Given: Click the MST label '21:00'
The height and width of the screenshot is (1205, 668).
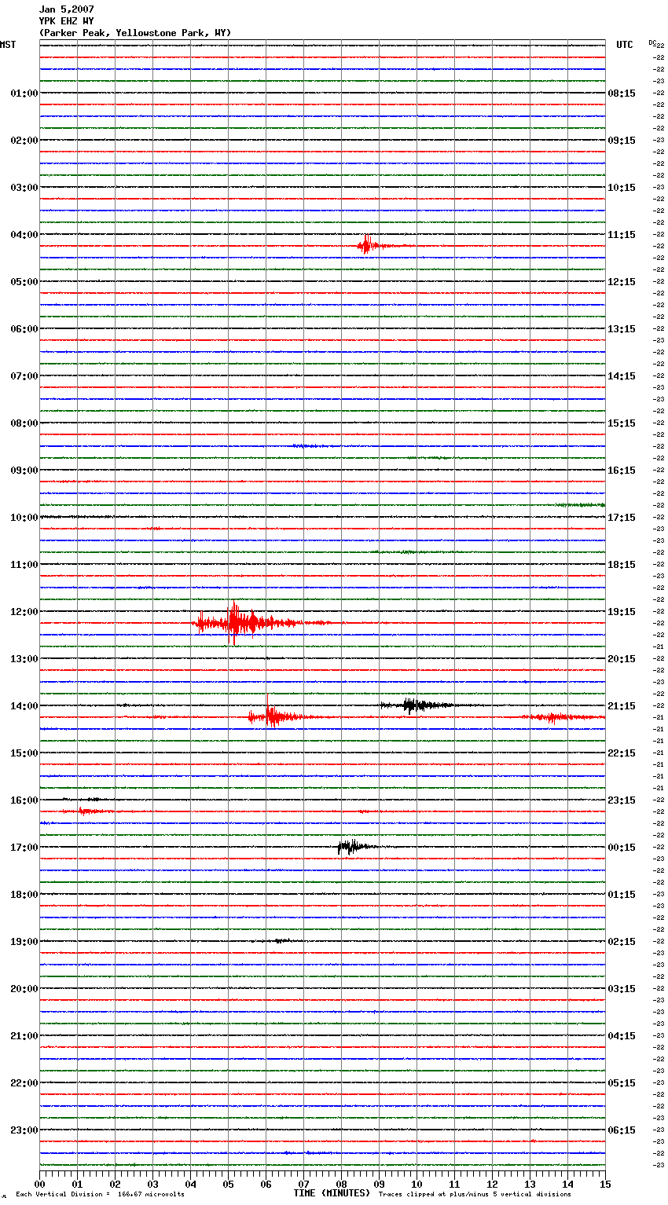Looking at the screenshot, I should pos(24,1036).
